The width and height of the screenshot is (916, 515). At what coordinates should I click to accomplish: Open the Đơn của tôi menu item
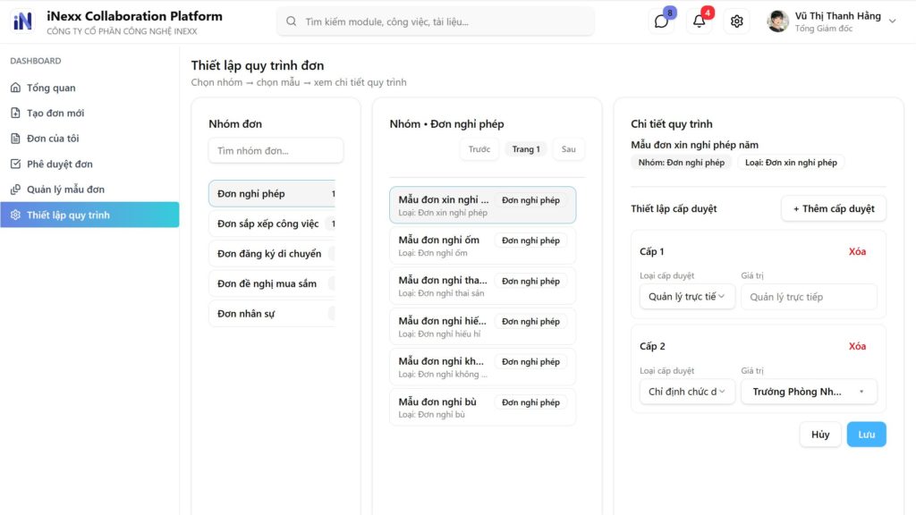pos(53,139)
